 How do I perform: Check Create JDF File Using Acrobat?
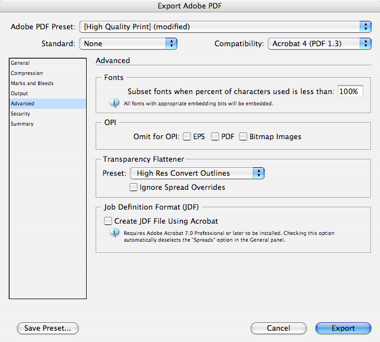coord(108,221)
